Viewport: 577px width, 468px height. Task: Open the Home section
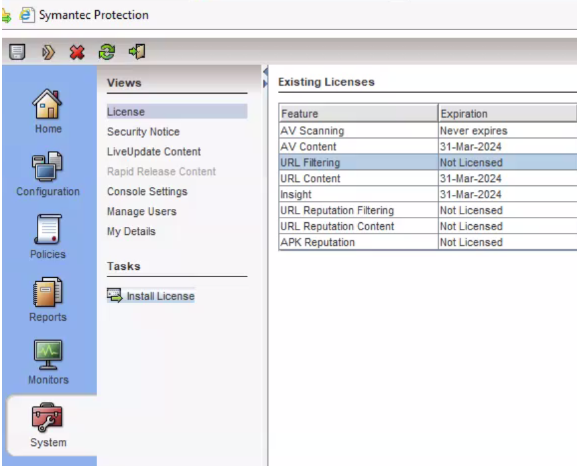(x=48, y=110)
